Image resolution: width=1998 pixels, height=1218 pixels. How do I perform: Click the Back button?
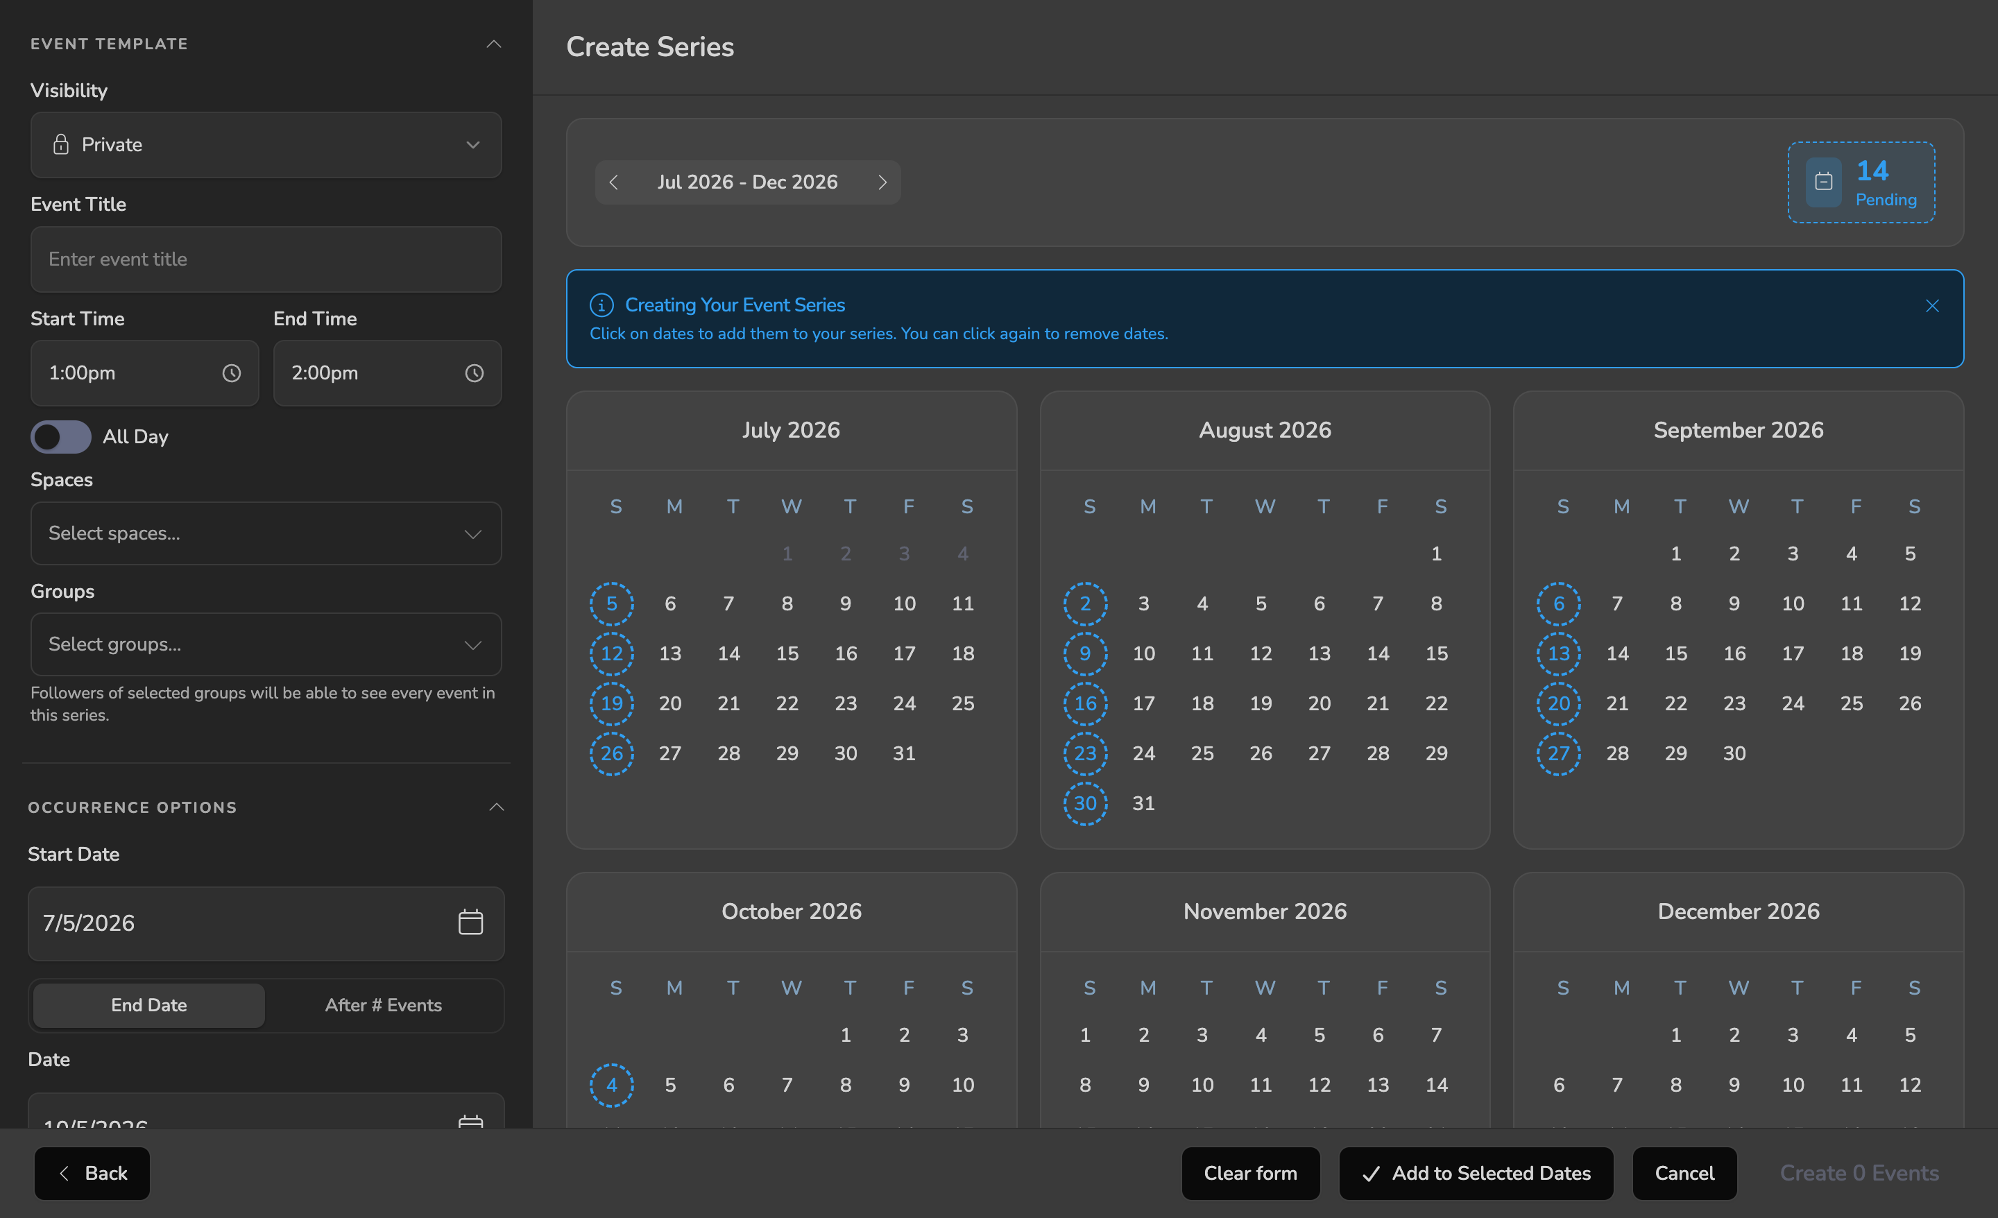(92, 1174)
